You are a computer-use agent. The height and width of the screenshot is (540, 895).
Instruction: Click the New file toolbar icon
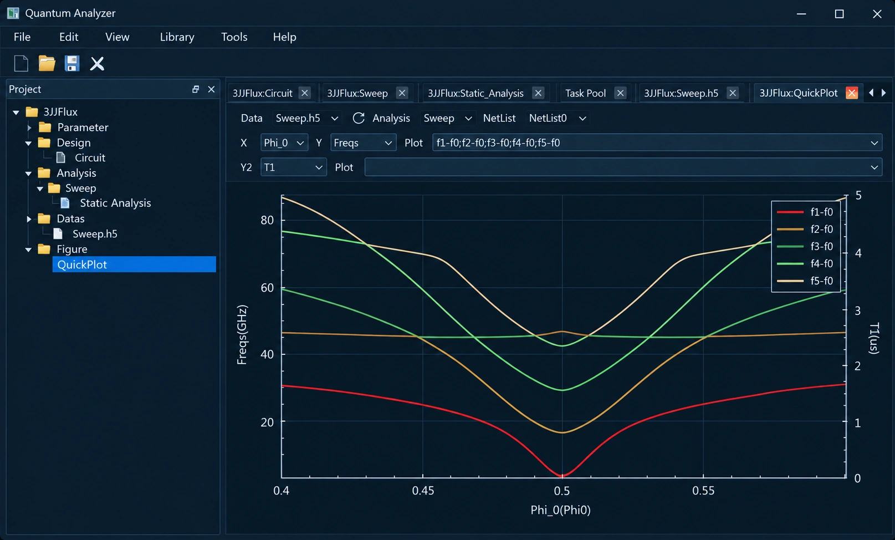21,64
